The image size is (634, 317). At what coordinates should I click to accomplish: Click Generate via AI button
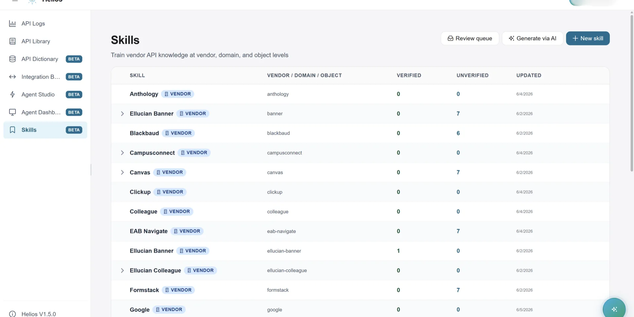click(x=532, y=38)
